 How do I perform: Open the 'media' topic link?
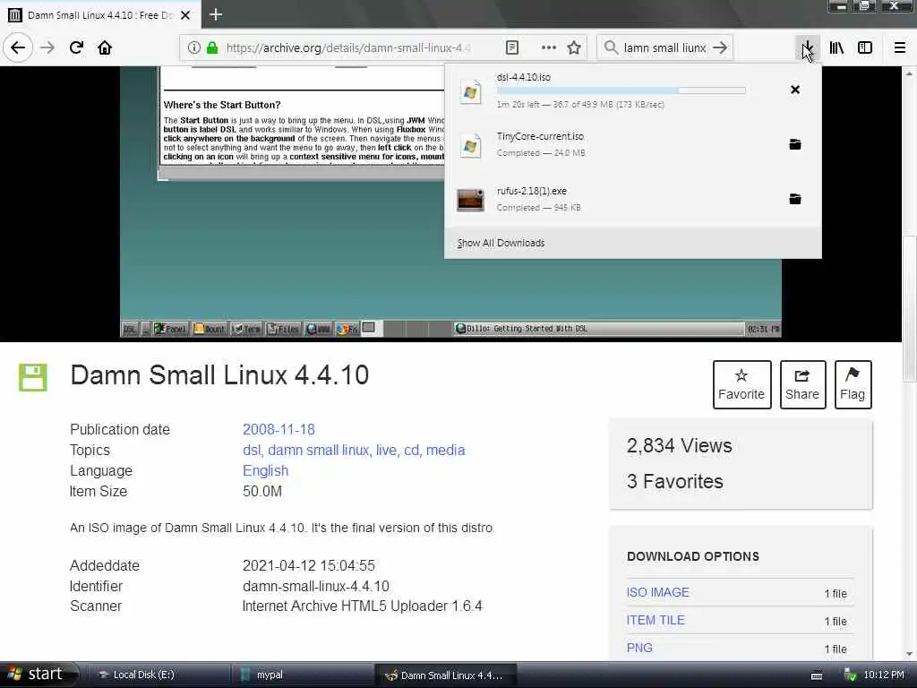[x=446, y=450]
